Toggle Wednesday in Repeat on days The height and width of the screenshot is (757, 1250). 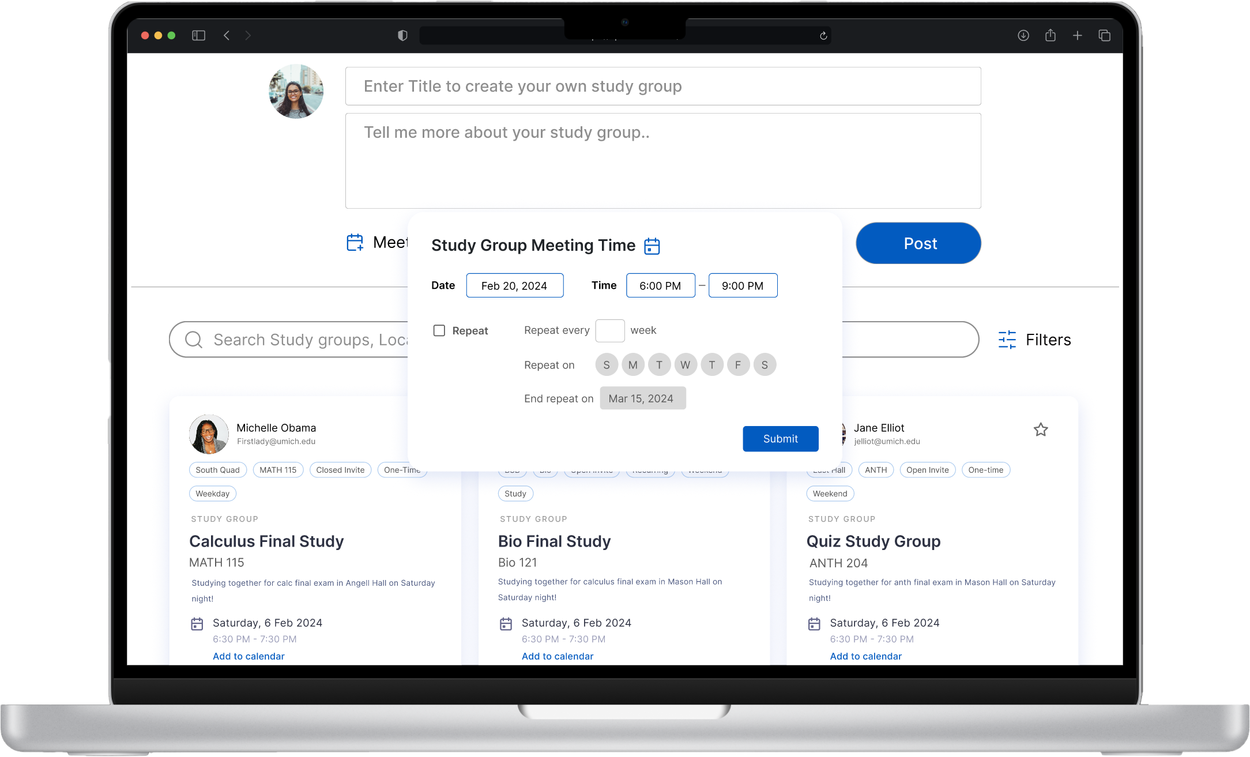(x=686, y=365)
